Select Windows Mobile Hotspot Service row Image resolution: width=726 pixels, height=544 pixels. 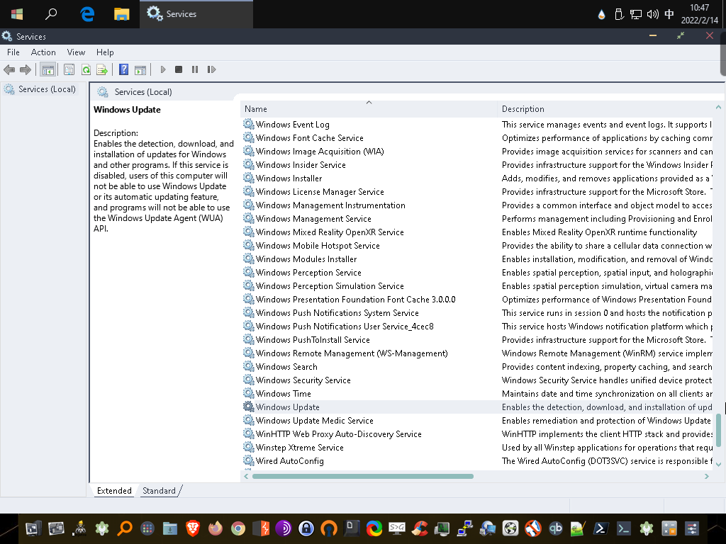tap(477, 246)
